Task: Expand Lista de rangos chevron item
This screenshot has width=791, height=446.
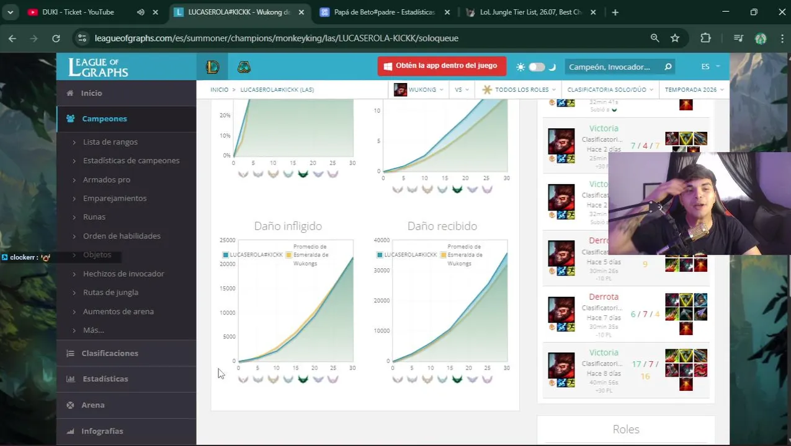Action: coord(110,142)
